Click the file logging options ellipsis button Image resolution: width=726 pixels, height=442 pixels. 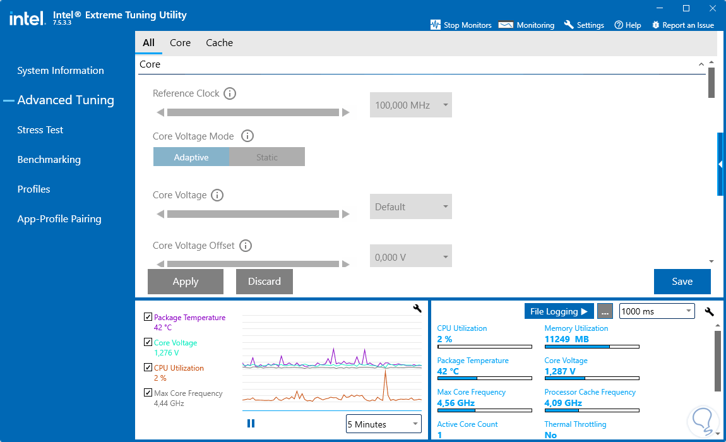coord(605,311)
